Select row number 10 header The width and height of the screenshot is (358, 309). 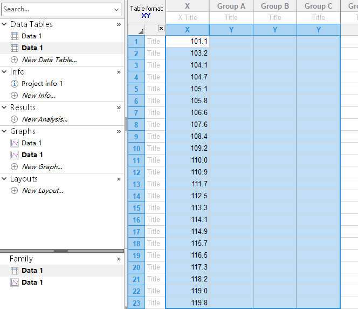point(136,149)
